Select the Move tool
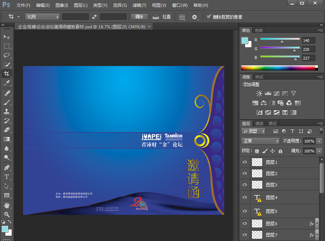 [7, 37]
